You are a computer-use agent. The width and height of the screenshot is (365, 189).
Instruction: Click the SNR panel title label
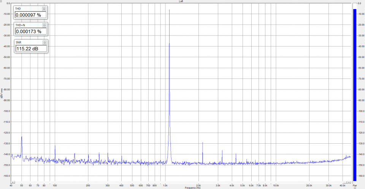(18, 42)
